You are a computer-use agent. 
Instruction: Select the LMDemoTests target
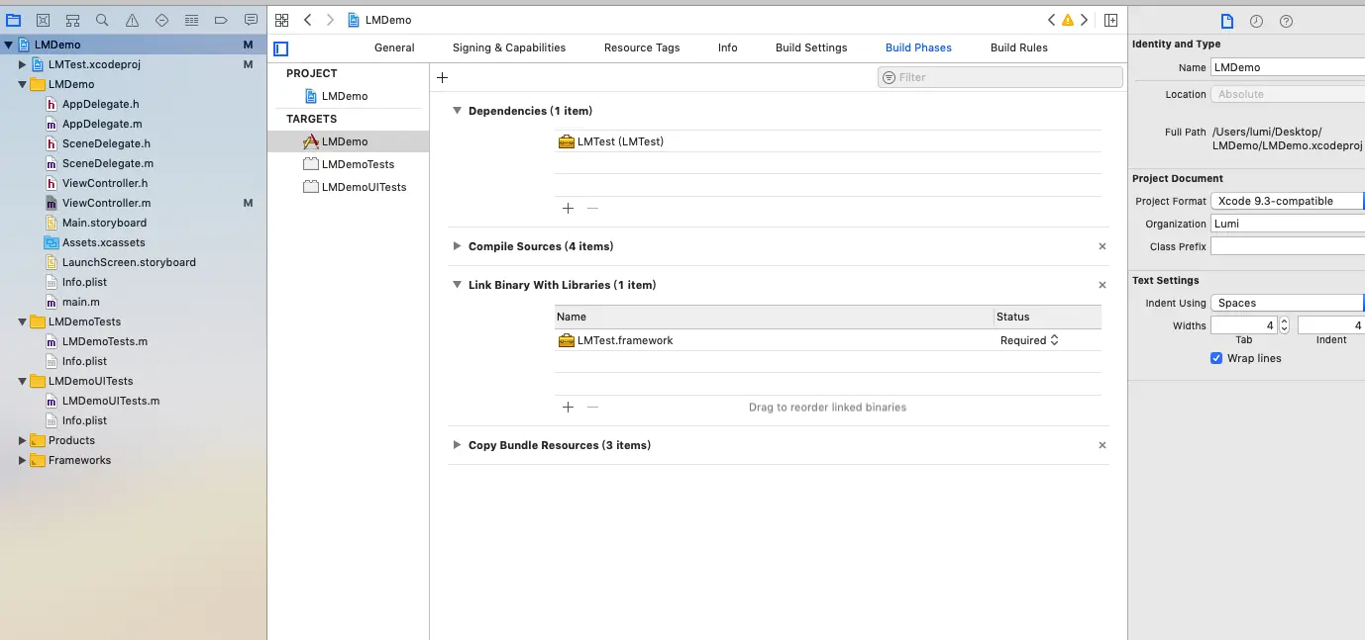358,164
